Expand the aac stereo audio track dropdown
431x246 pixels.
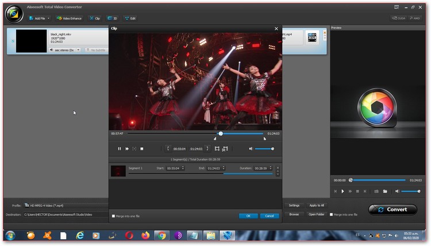[78, 50]
